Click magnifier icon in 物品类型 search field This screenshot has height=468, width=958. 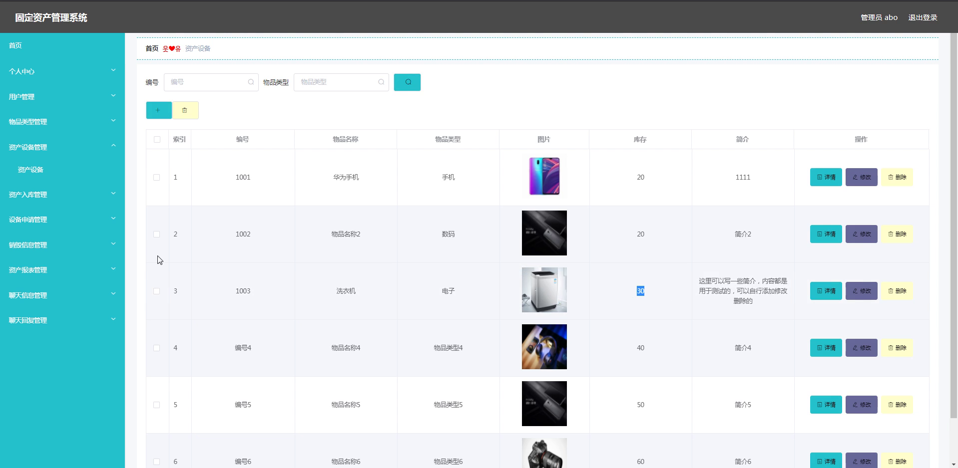point(381,82)
